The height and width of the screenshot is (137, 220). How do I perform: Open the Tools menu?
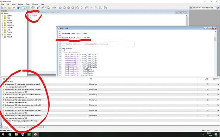click(x=28, y=4)
